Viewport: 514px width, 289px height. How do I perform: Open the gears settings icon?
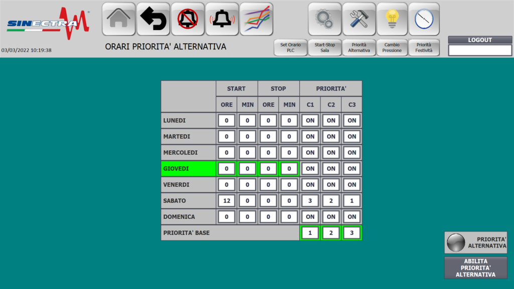(x=324, y=19)
